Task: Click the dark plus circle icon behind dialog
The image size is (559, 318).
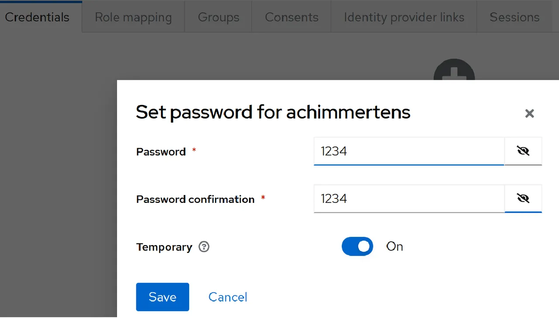Action: click(454, 70)
